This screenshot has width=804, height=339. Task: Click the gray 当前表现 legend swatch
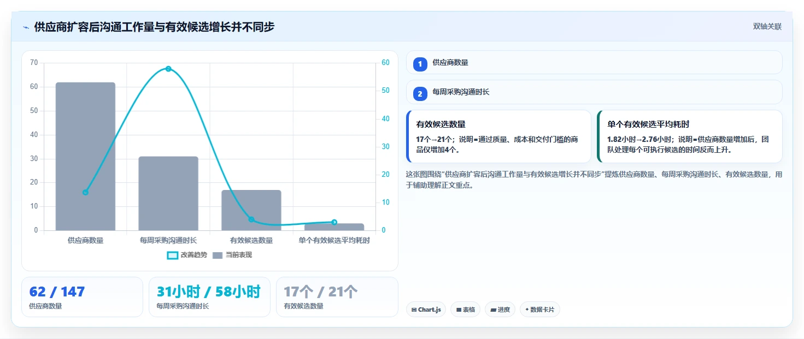coord(218,255)
